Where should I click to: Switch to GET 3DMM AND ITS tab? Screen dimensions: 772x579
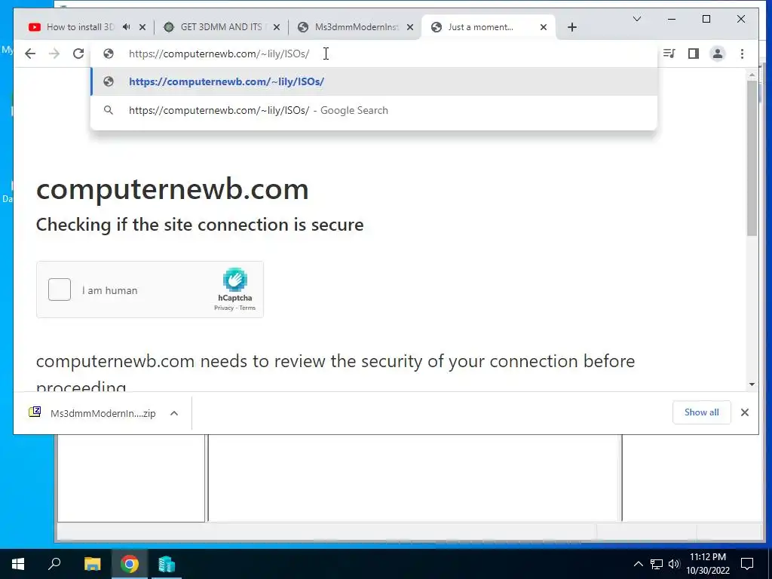coord(221,27)
